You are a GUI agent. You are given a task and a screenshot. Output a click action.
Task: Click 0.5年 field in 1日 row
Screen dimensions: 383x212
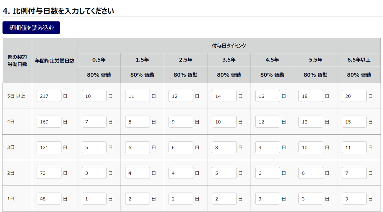[94, 199]
